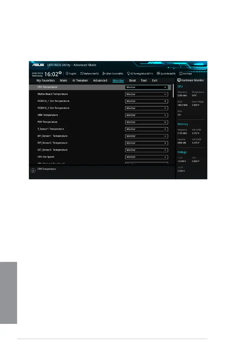The image size is (238, 358).
Task: Click the globe language icon
Action: point(67,74)
